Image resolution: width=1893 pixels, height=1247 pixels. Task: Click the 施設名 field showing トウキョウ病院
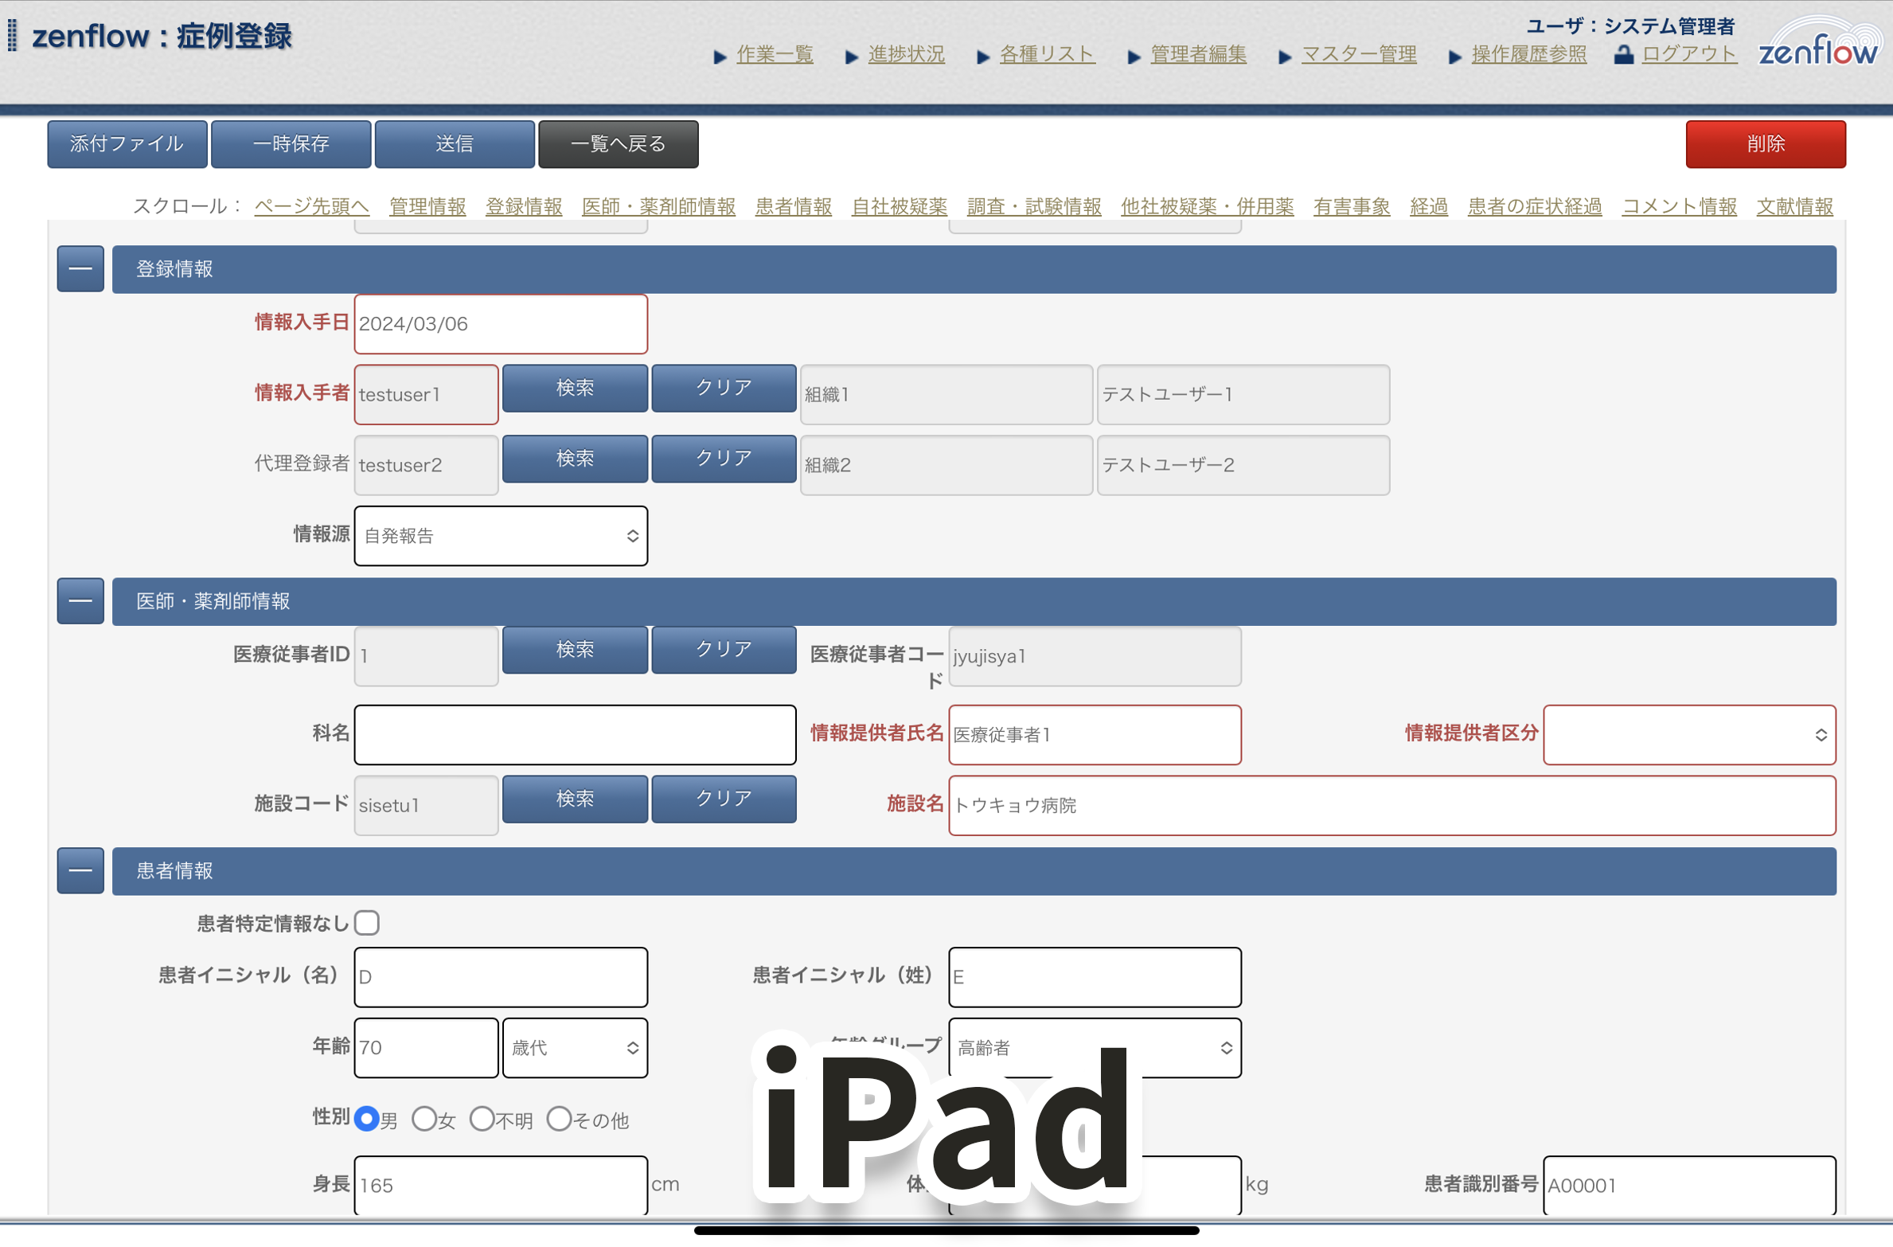pyautogui.click(x=1392, y=806)
